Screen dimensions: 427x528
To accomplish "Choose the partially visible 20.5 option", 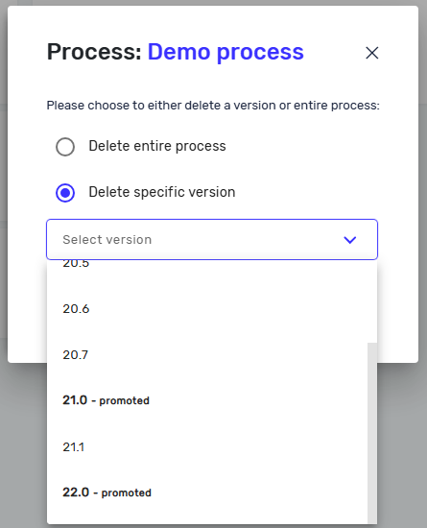I will point(207,265).
